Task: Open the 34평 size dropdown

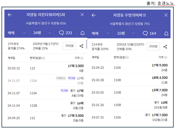Action: pos(42,33)
